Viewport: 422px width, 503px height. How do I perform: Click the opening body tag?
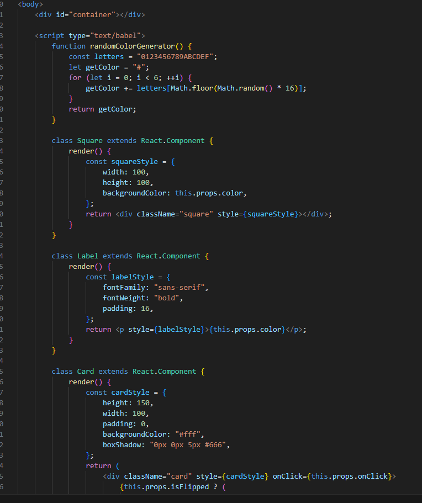30,4
